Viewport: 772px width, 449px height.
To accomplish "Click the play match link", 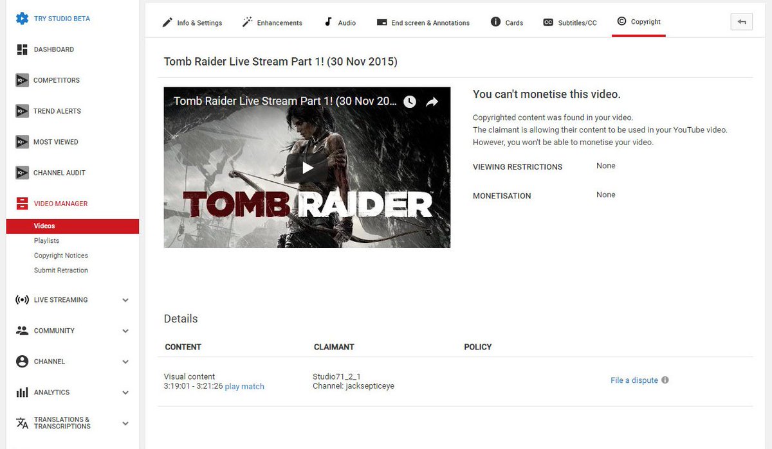I will click(244, 387).
